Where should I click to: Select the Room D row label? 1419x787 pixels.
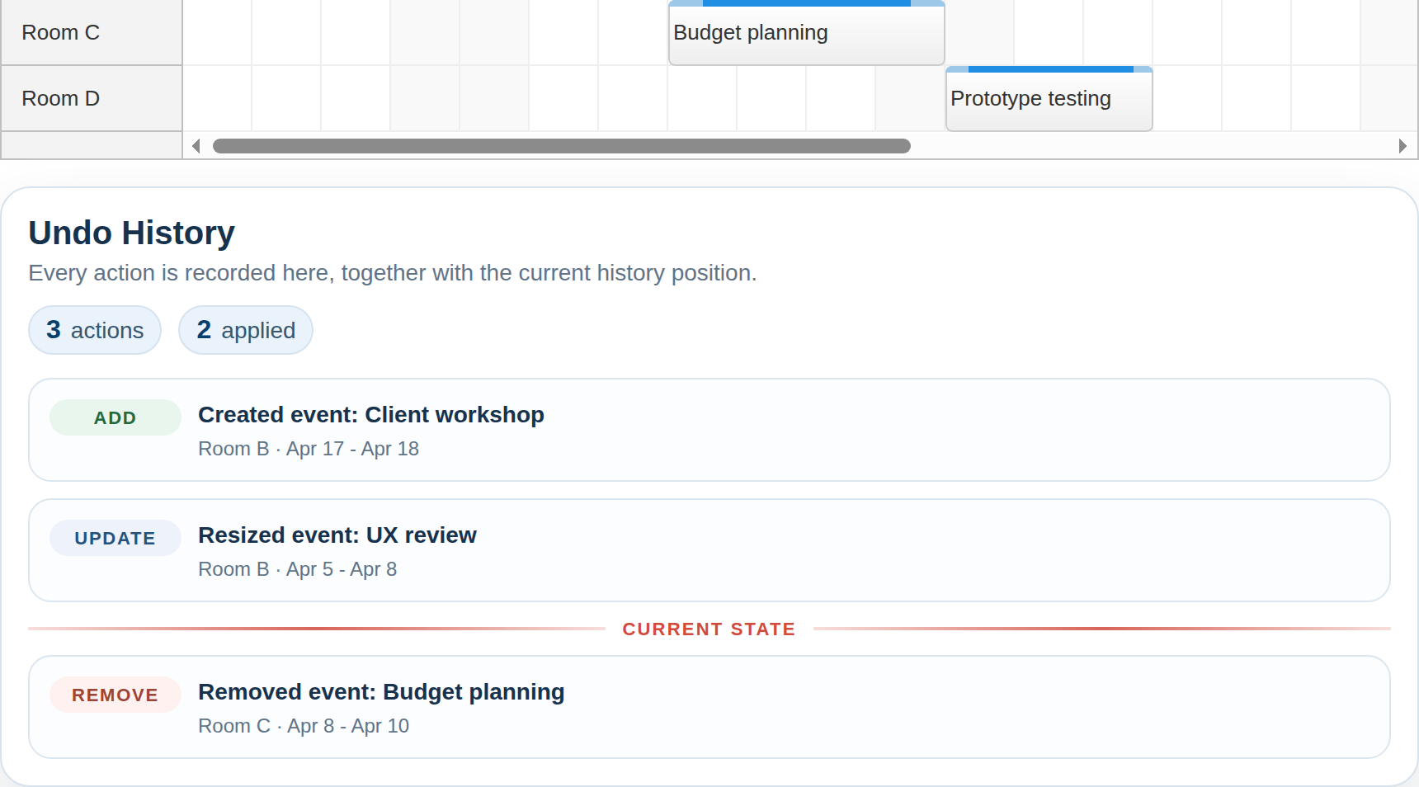(x=60, y=98)
